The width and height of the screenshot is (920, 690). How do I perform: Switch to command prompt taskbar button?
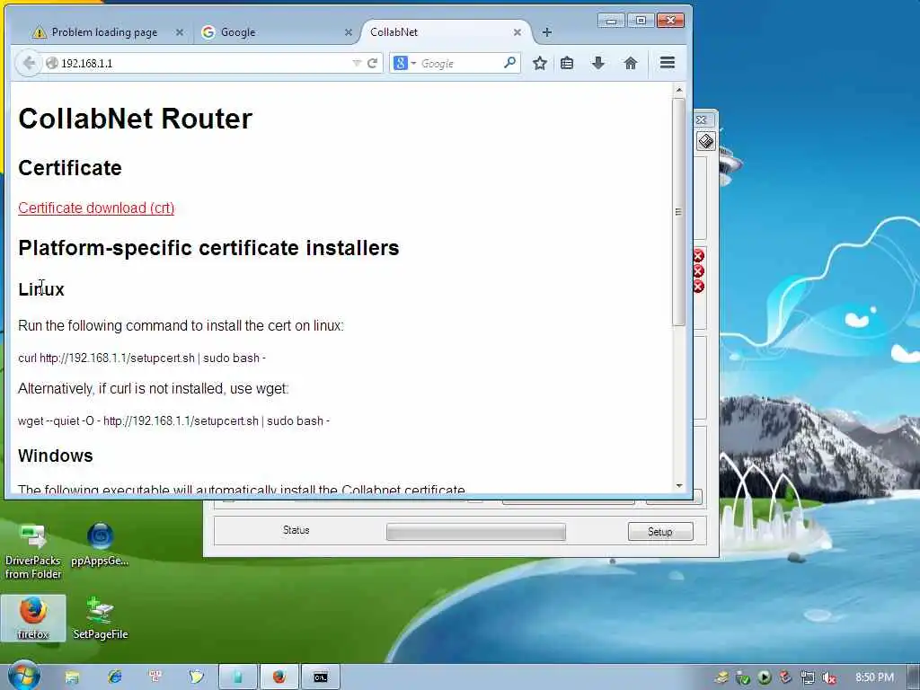click(x=321, y=677)
